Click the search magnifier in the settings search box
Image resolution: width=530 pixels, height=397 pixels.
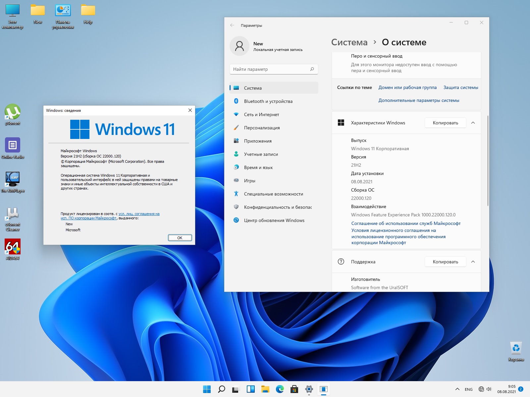pos(312,69)
